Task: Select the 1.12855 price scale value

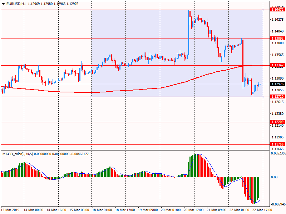Action: coord(278,90)
